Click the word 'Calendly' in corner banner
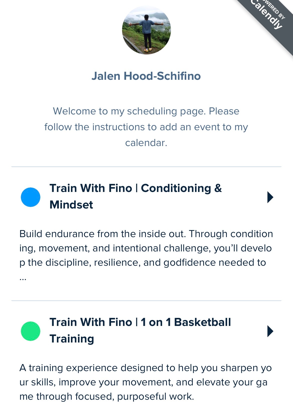Screen dimensions: 293x415 point(267,15)
